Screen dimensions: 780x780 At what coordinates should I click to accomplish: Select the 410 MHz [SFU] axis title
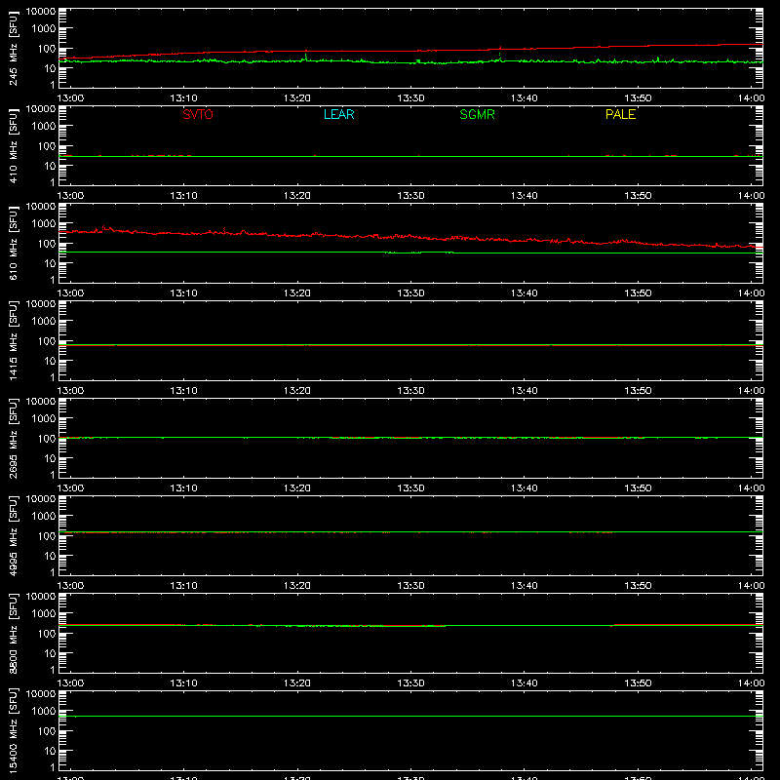[x=13, y=145]
